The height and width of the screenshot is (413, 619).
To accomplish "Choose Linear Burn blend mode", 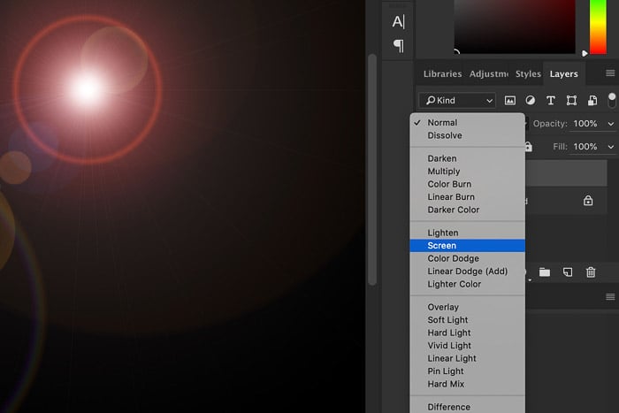I will 468,197.
